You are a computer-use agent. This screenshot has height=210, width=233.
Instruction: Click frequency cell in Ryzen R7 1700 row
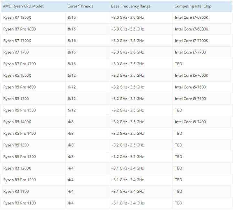pyautogui.click(x=140, y=52)
